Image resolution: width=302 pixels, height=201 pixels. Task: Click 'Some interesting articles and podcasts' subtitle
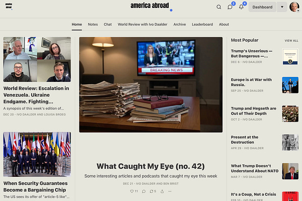point(150,176)
